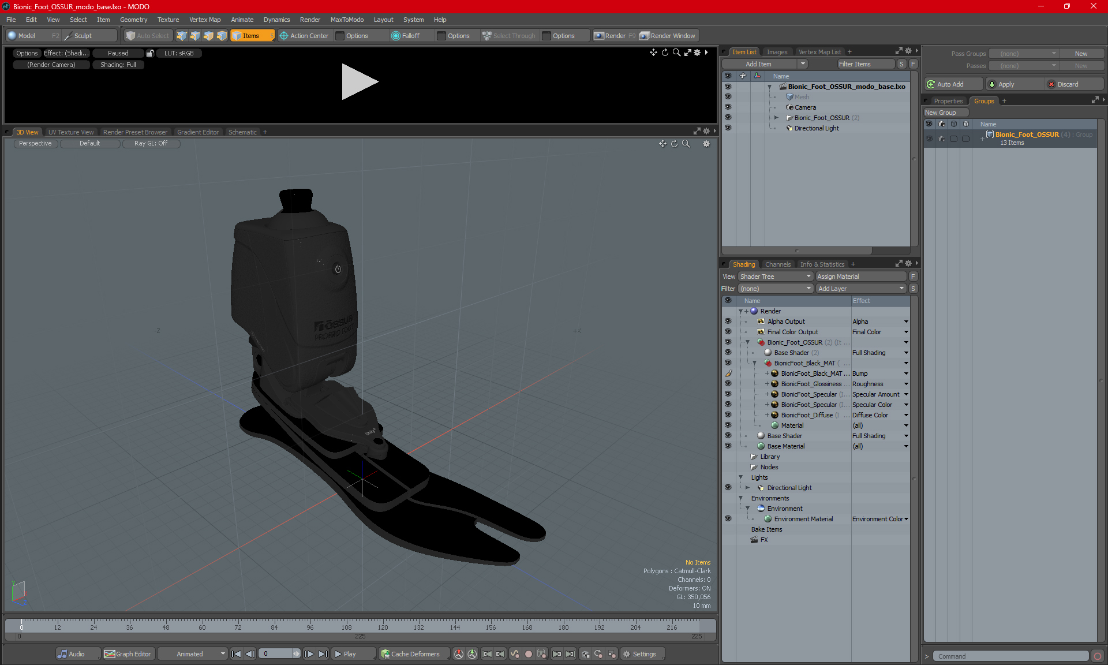Step to next frame
1108x665 pixels.
coord(309,654)
